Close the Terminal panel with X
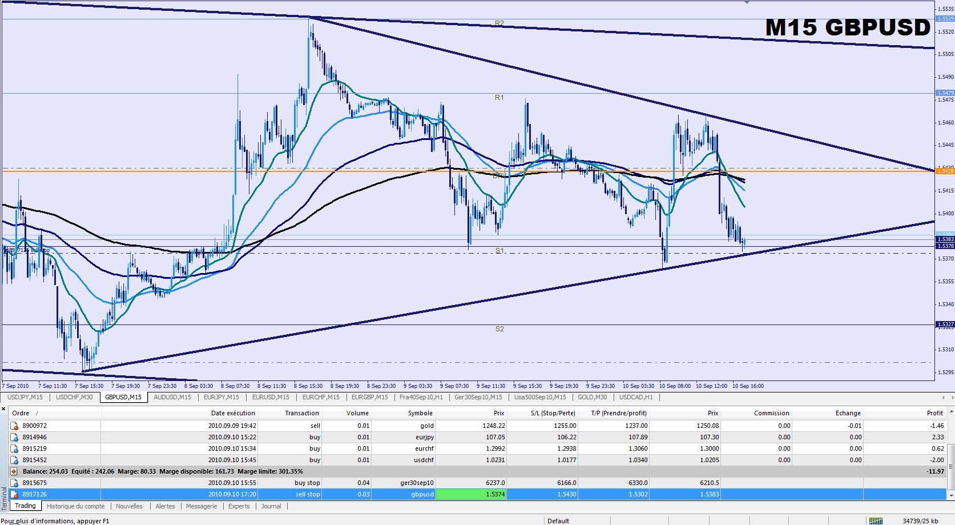This screenshot has width=955, height=525. point(4,410)
